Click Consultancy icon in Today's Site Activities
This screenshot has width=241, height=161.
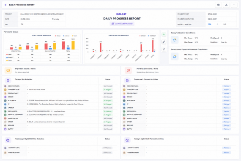[x=5, y=93]
